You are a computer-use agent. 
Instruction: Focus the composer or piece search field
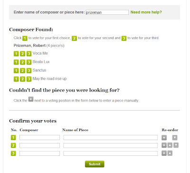coord(107,12)
